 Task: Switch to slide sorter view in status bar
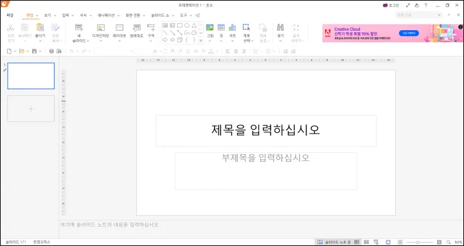(366, 242)
